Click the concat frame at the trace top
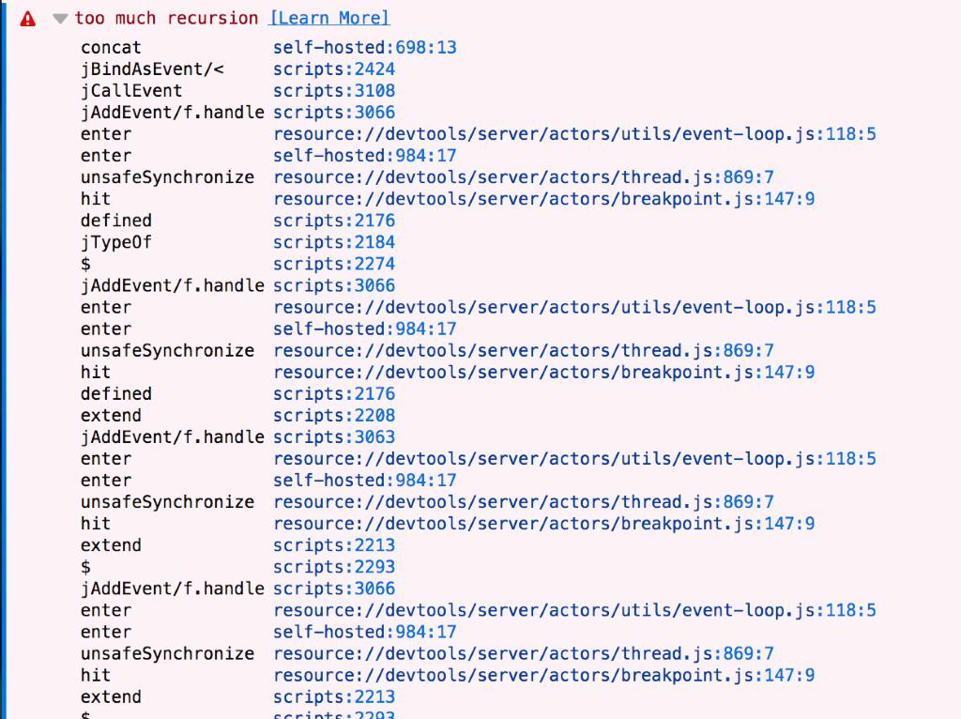The image size is (961, 719). point(110,47)
